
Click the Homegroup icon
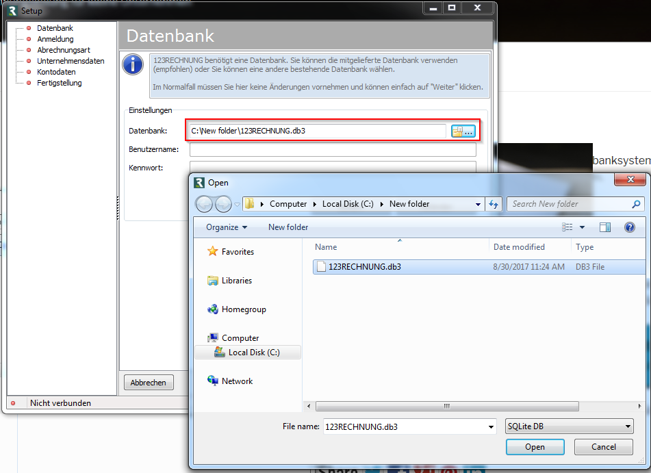[213, 309]
